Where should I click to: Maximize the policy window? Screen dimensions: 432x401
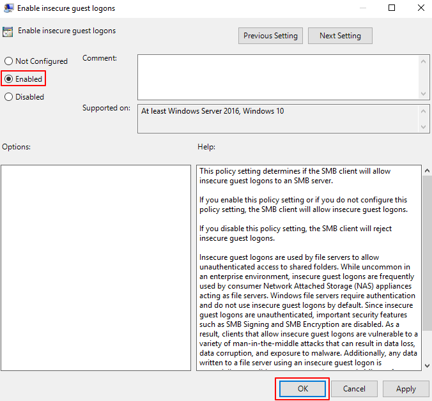[x=392, y=8]
